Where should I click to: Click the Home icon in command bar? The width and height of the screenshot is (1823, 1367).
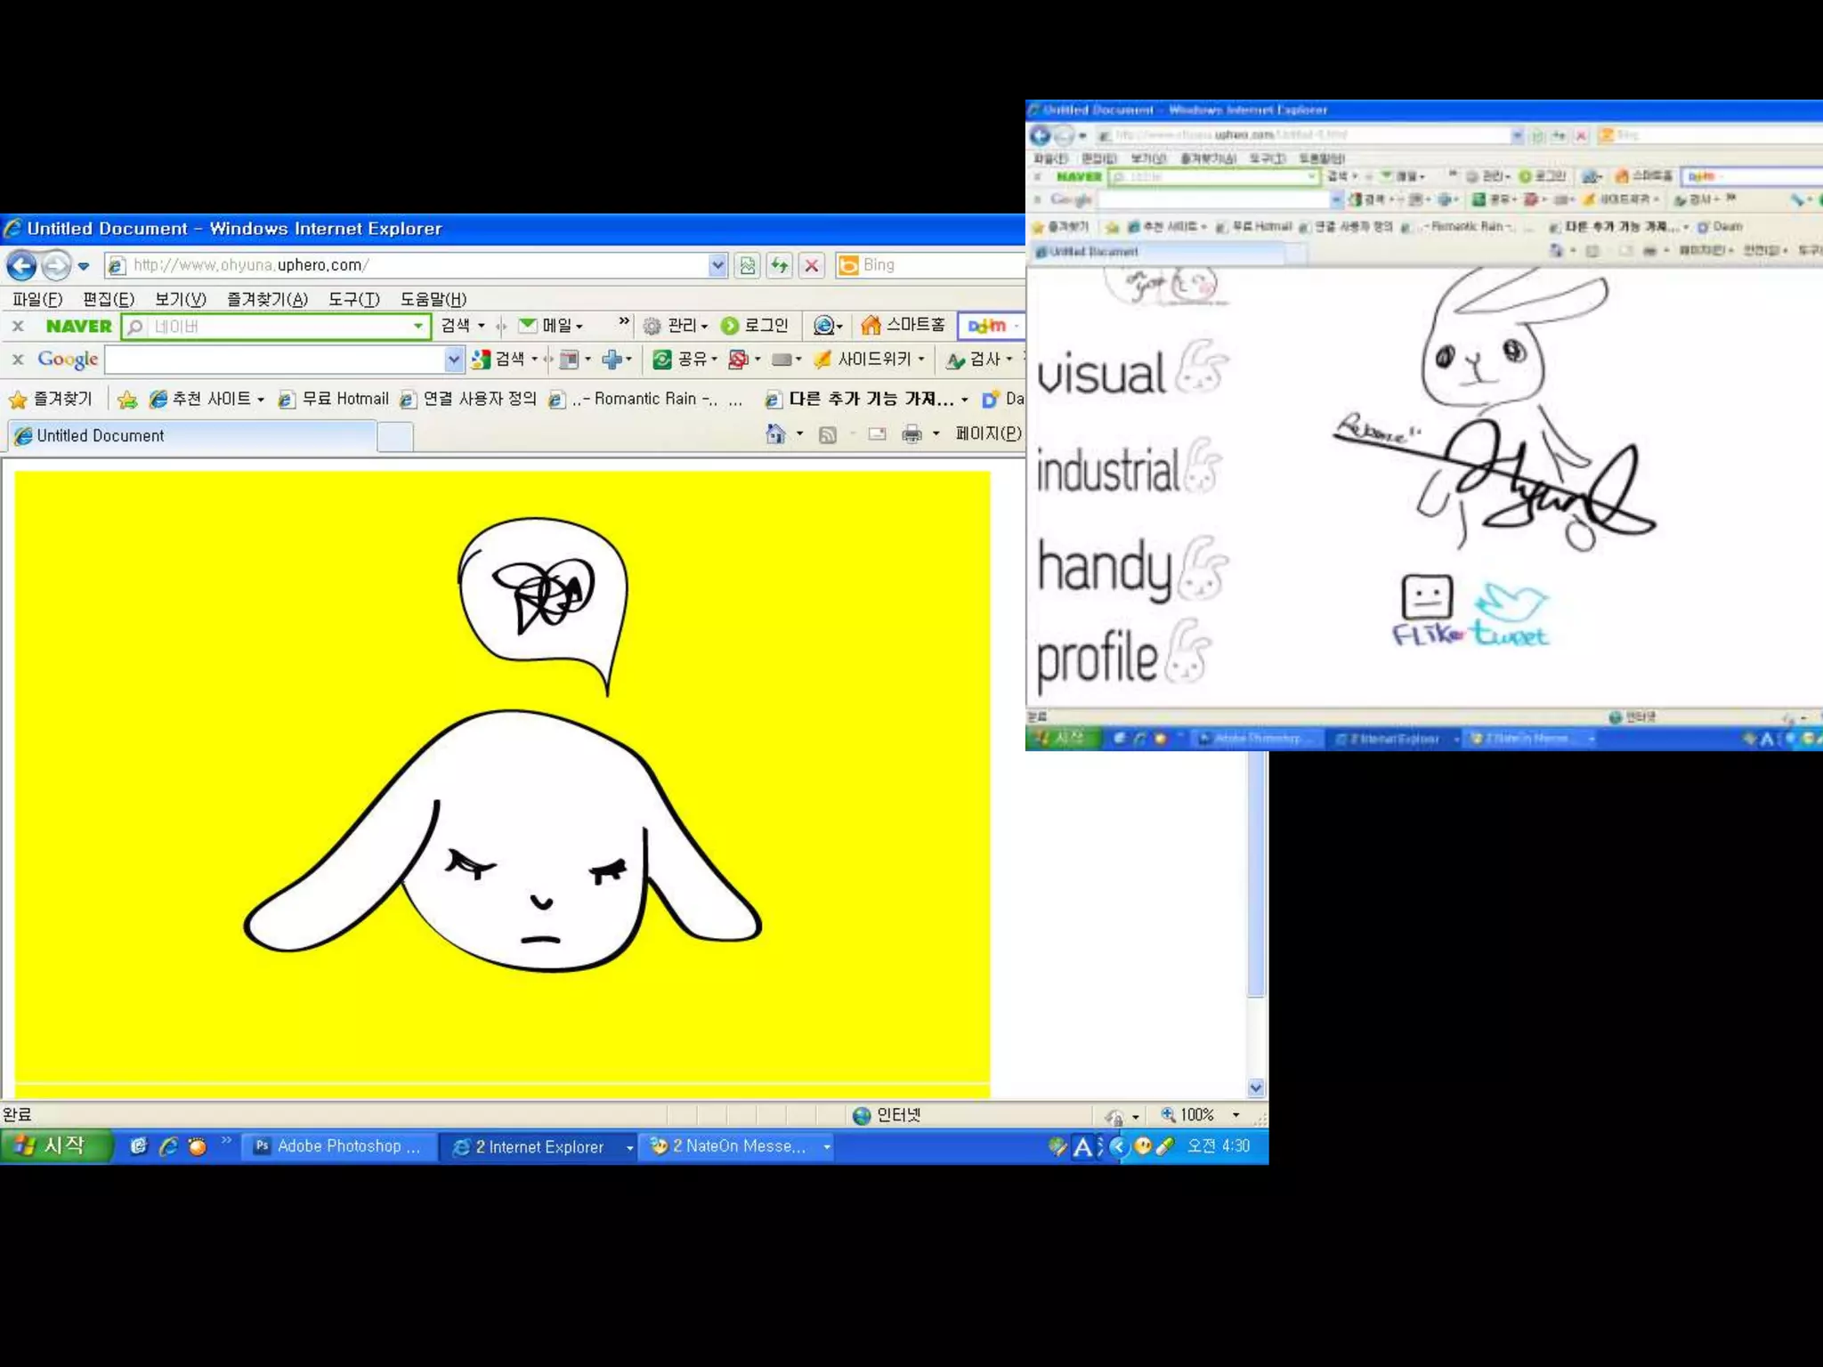click(775, 434)
